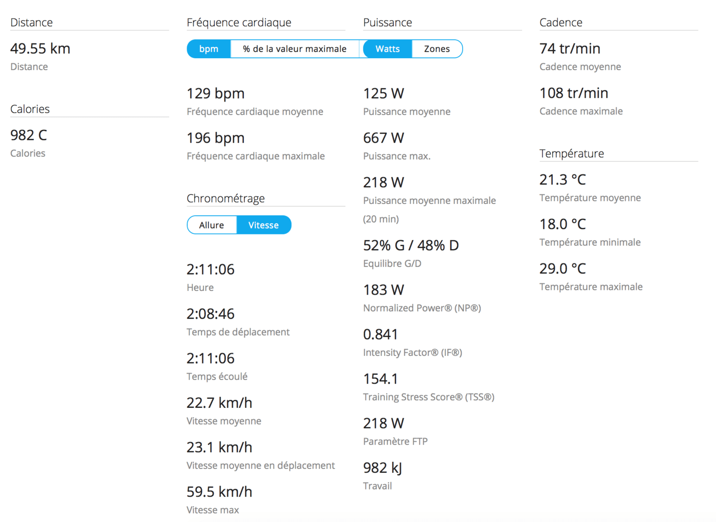Choose the Vitesse timing option
Viewport: 716px width, 522px height.
click(263, 225)
